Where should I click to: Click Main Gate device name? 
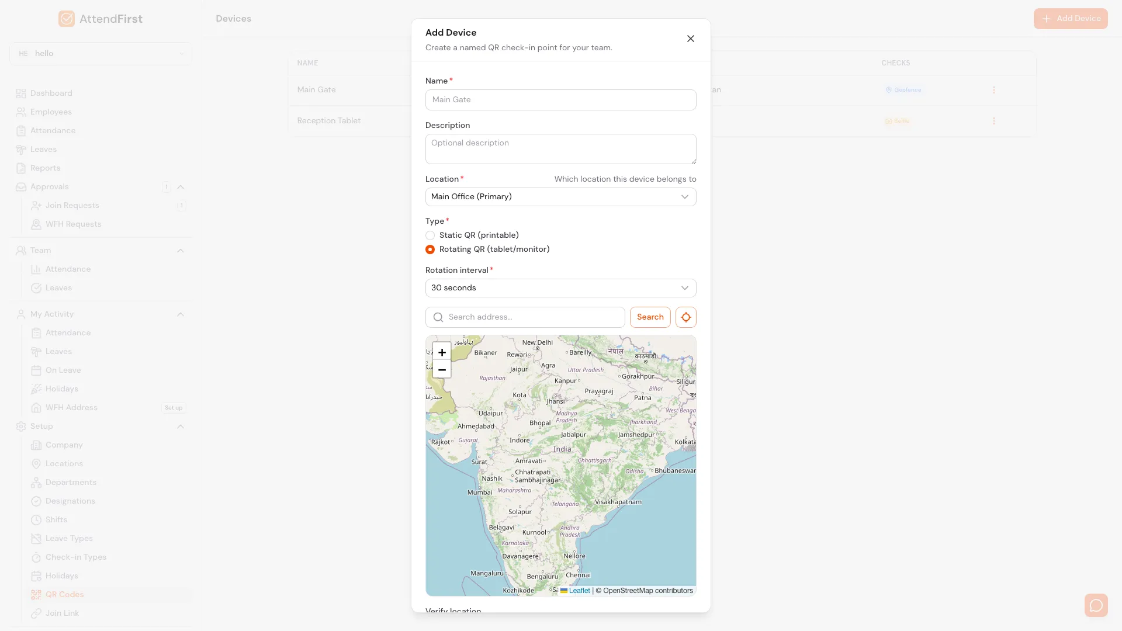316,90
